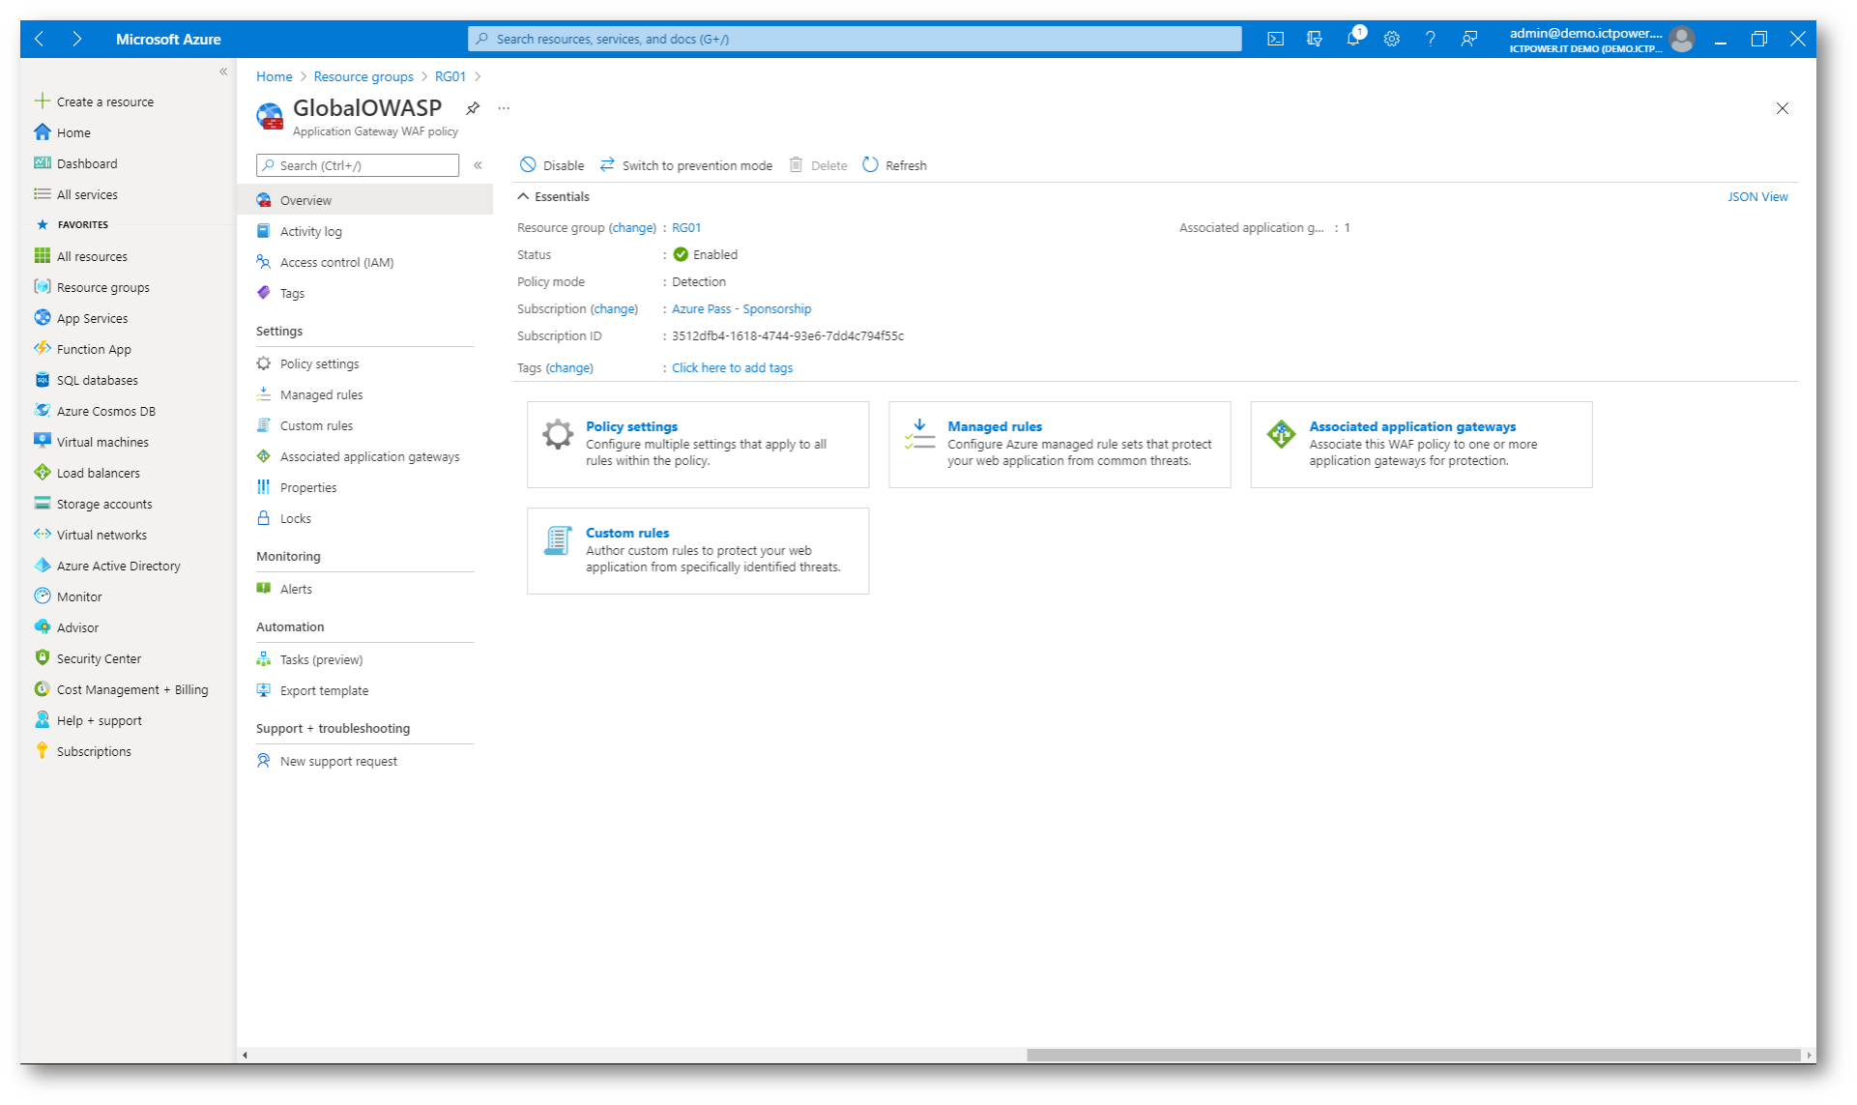Click the Delete command
Image resolution: width=1857 pixels, height=1105 pixels.
[818, 165]
